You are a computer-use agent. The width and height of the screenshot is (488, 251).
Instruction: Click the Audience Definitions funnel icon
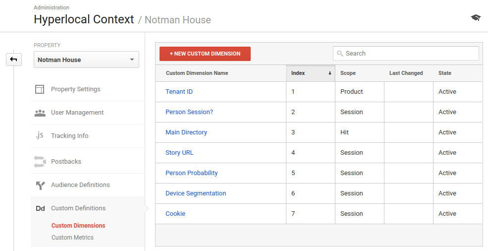pos(40,185)
